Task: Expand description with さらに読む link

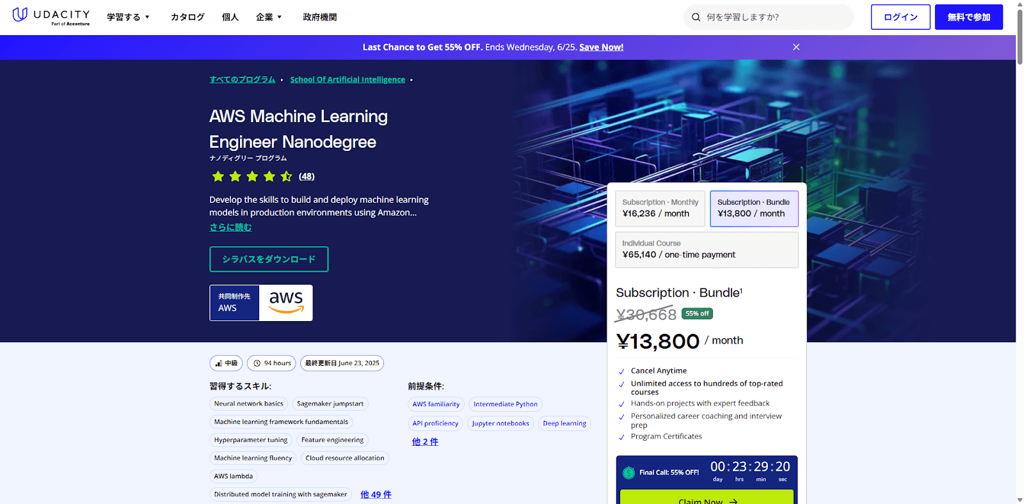Action: coord(230,227)
